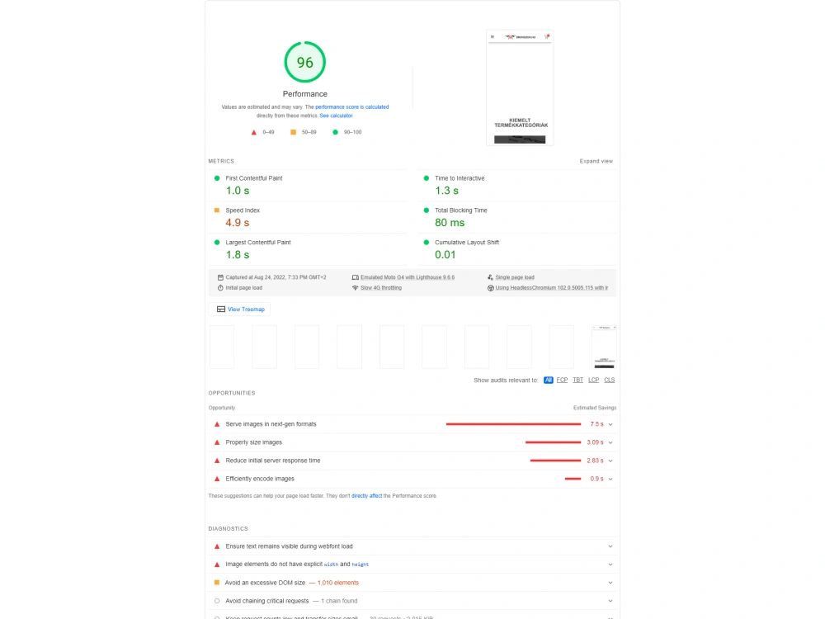Click green dot beside Largest Contentful Paint
Image resolution: width=825 pixels, height=619 pixels.
pyautogui.click(x=217, y=242)
